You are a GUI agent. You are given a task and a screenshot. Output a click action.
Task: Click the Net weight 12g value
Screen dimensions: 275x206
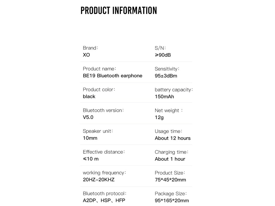pos(159,117)
